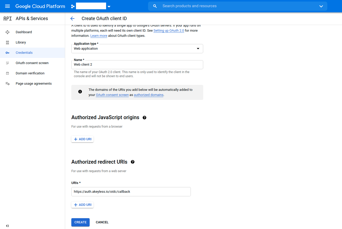Click the project selector dots icon
The height and width of the screenshot is (229, 342).
[73, 6]
